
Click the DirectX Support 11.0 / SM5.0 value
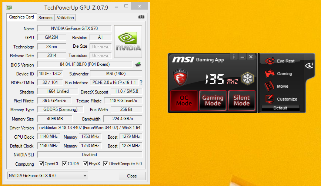pos(126,91)
